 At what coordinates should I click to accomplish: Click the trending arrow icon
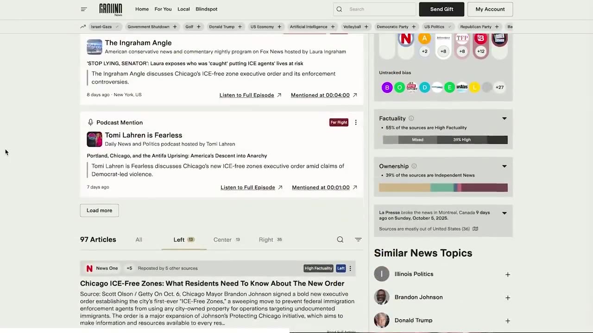pyautogui.click(x=83, y=27)
